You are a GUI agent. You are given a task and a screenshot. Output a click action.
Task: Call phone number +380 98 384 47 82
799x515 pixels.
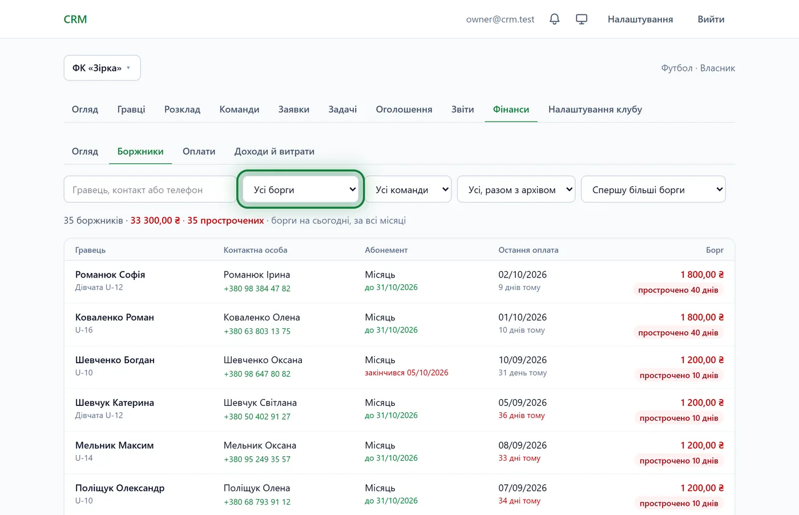click(257, 288)
